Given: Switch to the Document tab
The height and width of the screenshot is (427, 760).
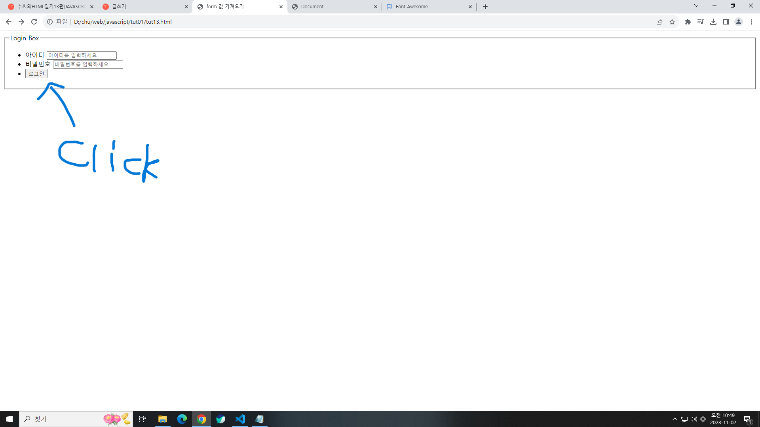Looking at the screenshot, I should [329, 7].
